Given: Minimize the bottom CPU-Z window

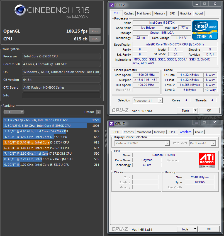Looking at the screenshot, I should (x=196, y=123).
